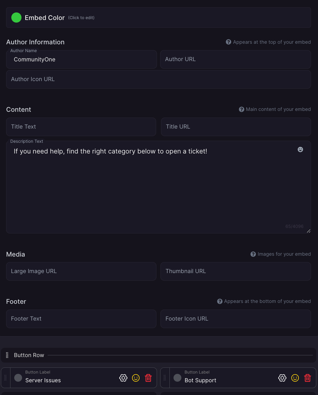Screen dimensions: 318x395
Task: Delete the Bot Support button
Action: point(308,378)
